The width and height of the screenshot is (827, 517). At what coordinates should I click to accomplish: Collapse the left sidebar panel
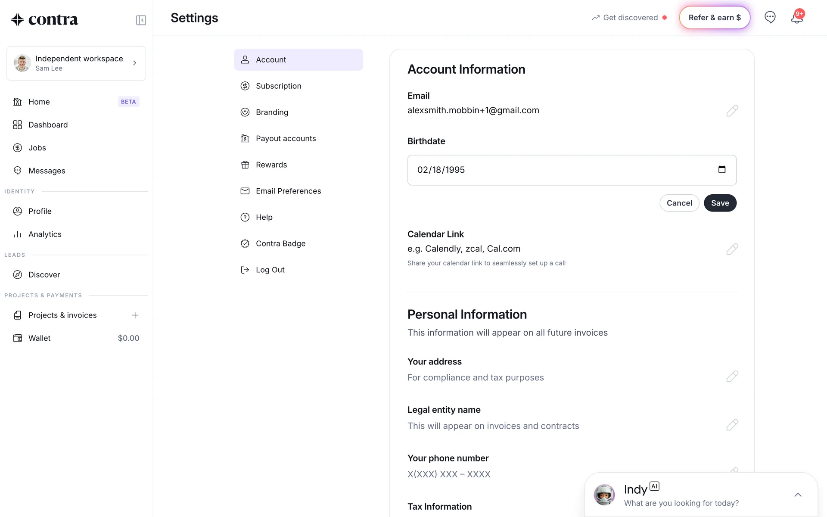pos(141,20)
